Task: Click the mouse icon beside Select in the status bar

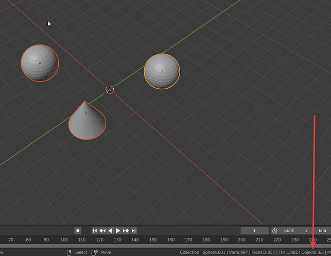Action: [x=69, y=252]
